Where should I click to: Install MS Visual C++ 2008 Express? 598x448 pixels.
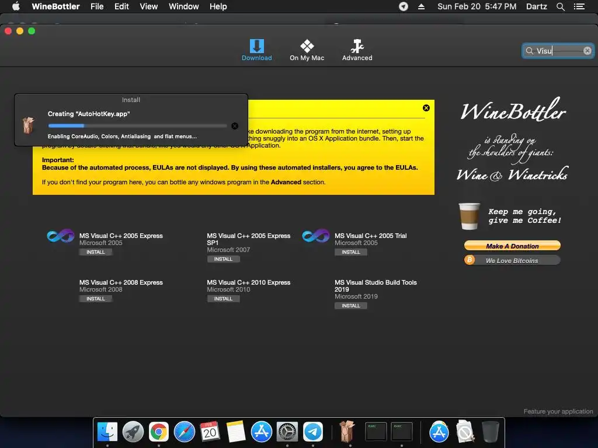(x=95, y=299)
